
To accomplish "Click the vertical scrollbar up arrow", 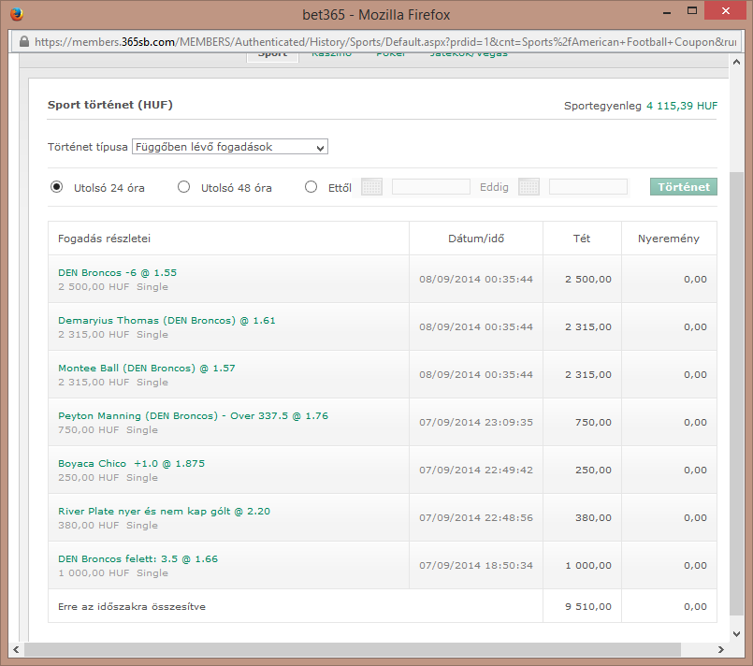I will [736, 62].
